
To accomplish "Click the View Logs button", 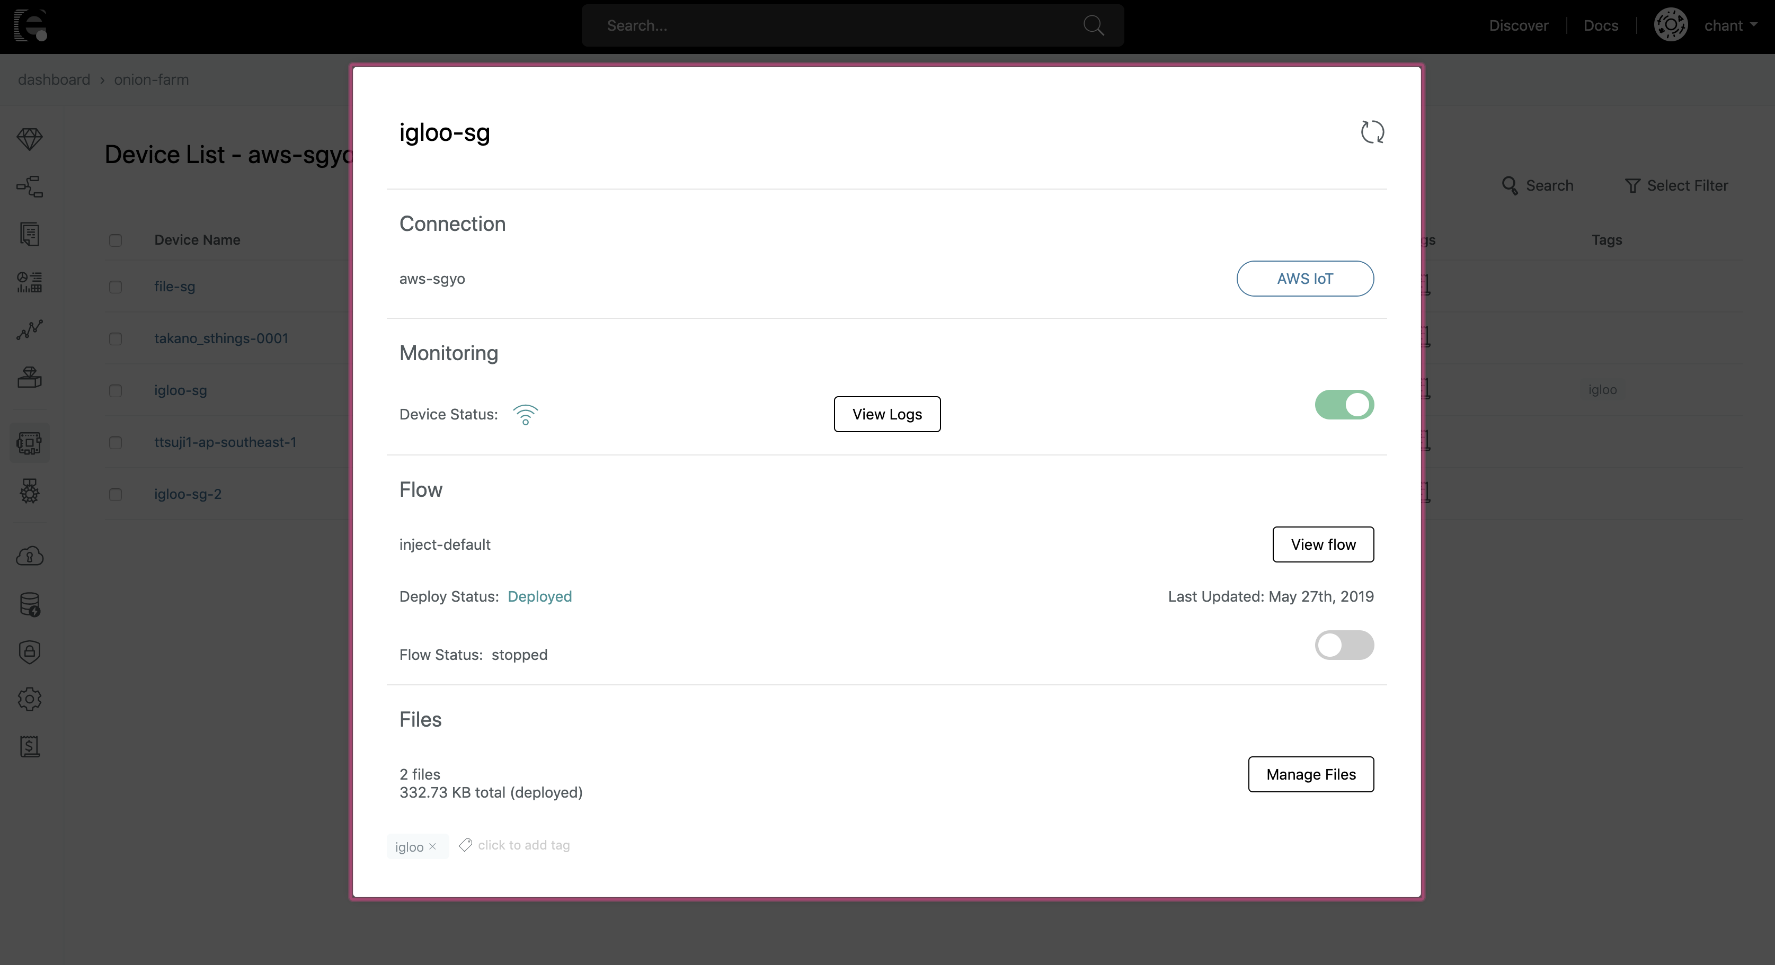I will coord(887,414).
